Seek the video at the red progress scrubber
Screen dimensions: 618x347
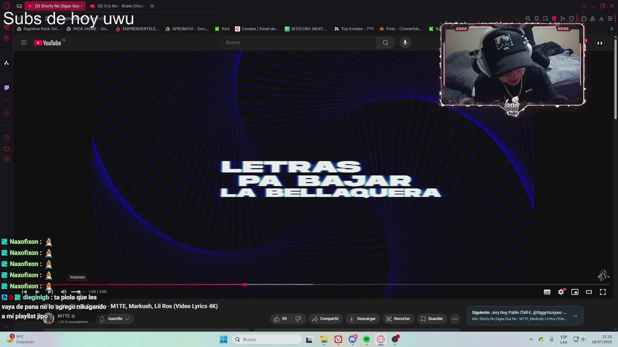[x=245, y=285]
